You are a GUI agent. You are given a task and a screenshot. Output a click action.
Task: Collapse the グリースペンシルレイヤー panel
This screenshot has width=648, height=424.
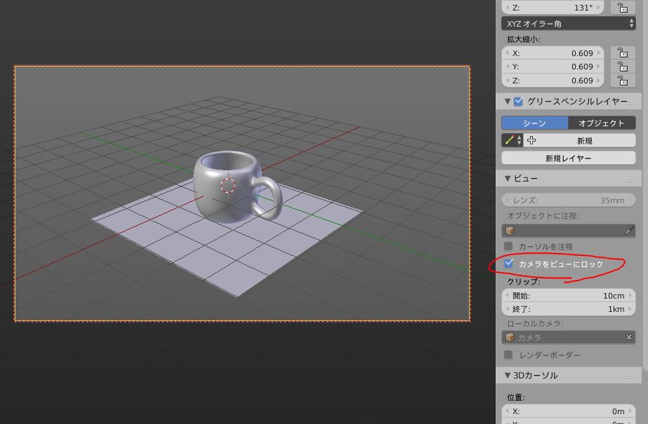[507, 101]
